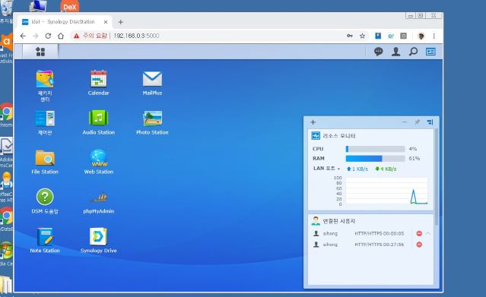Open DSM Help icon
486x297 pixels.
click(45, 201)
